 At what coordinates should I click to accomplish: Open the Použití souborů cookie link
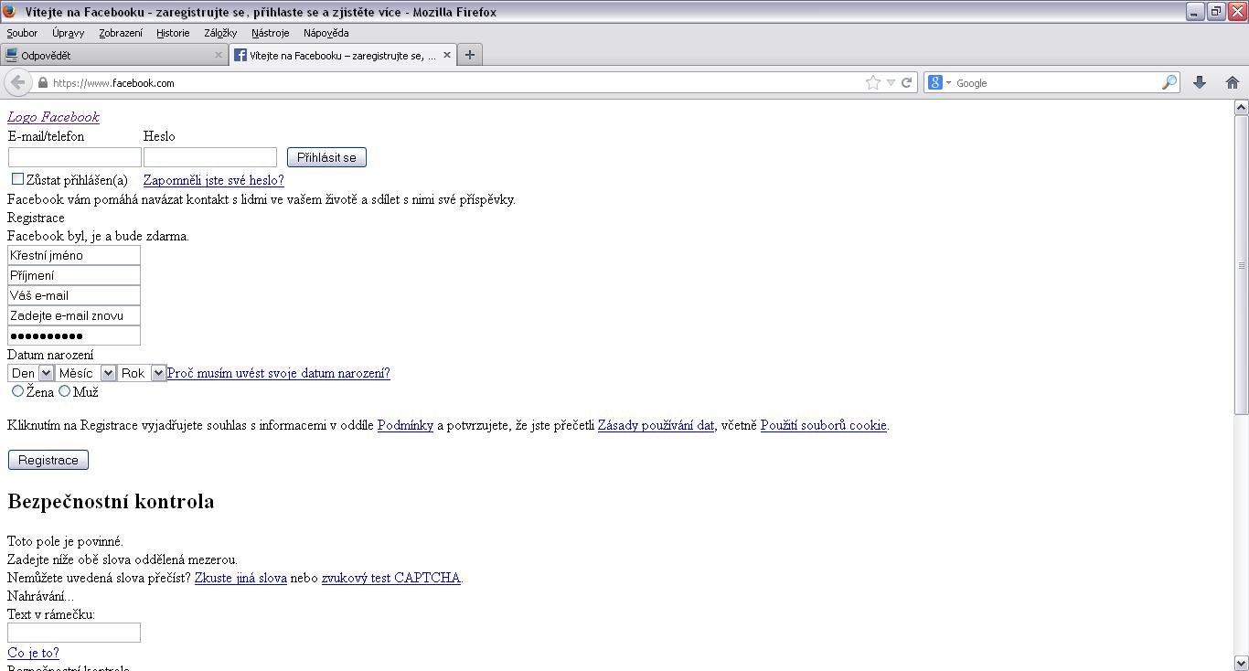point(824,425)
